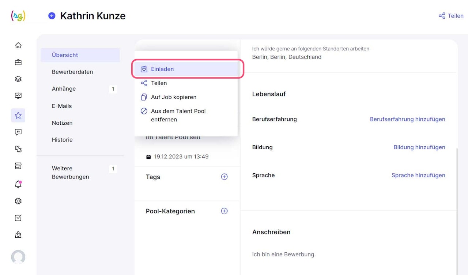Click the back arrow beside Kathrin Kunze
This screenshot has width=468, height=275.
52,16
